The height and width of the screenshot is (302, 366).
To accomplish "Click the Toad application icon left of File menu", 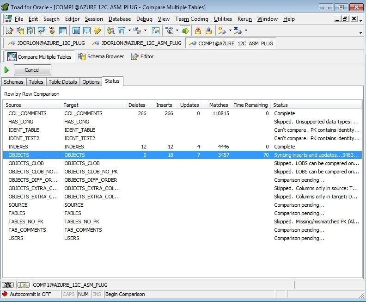I will click(x=8, y=18).
